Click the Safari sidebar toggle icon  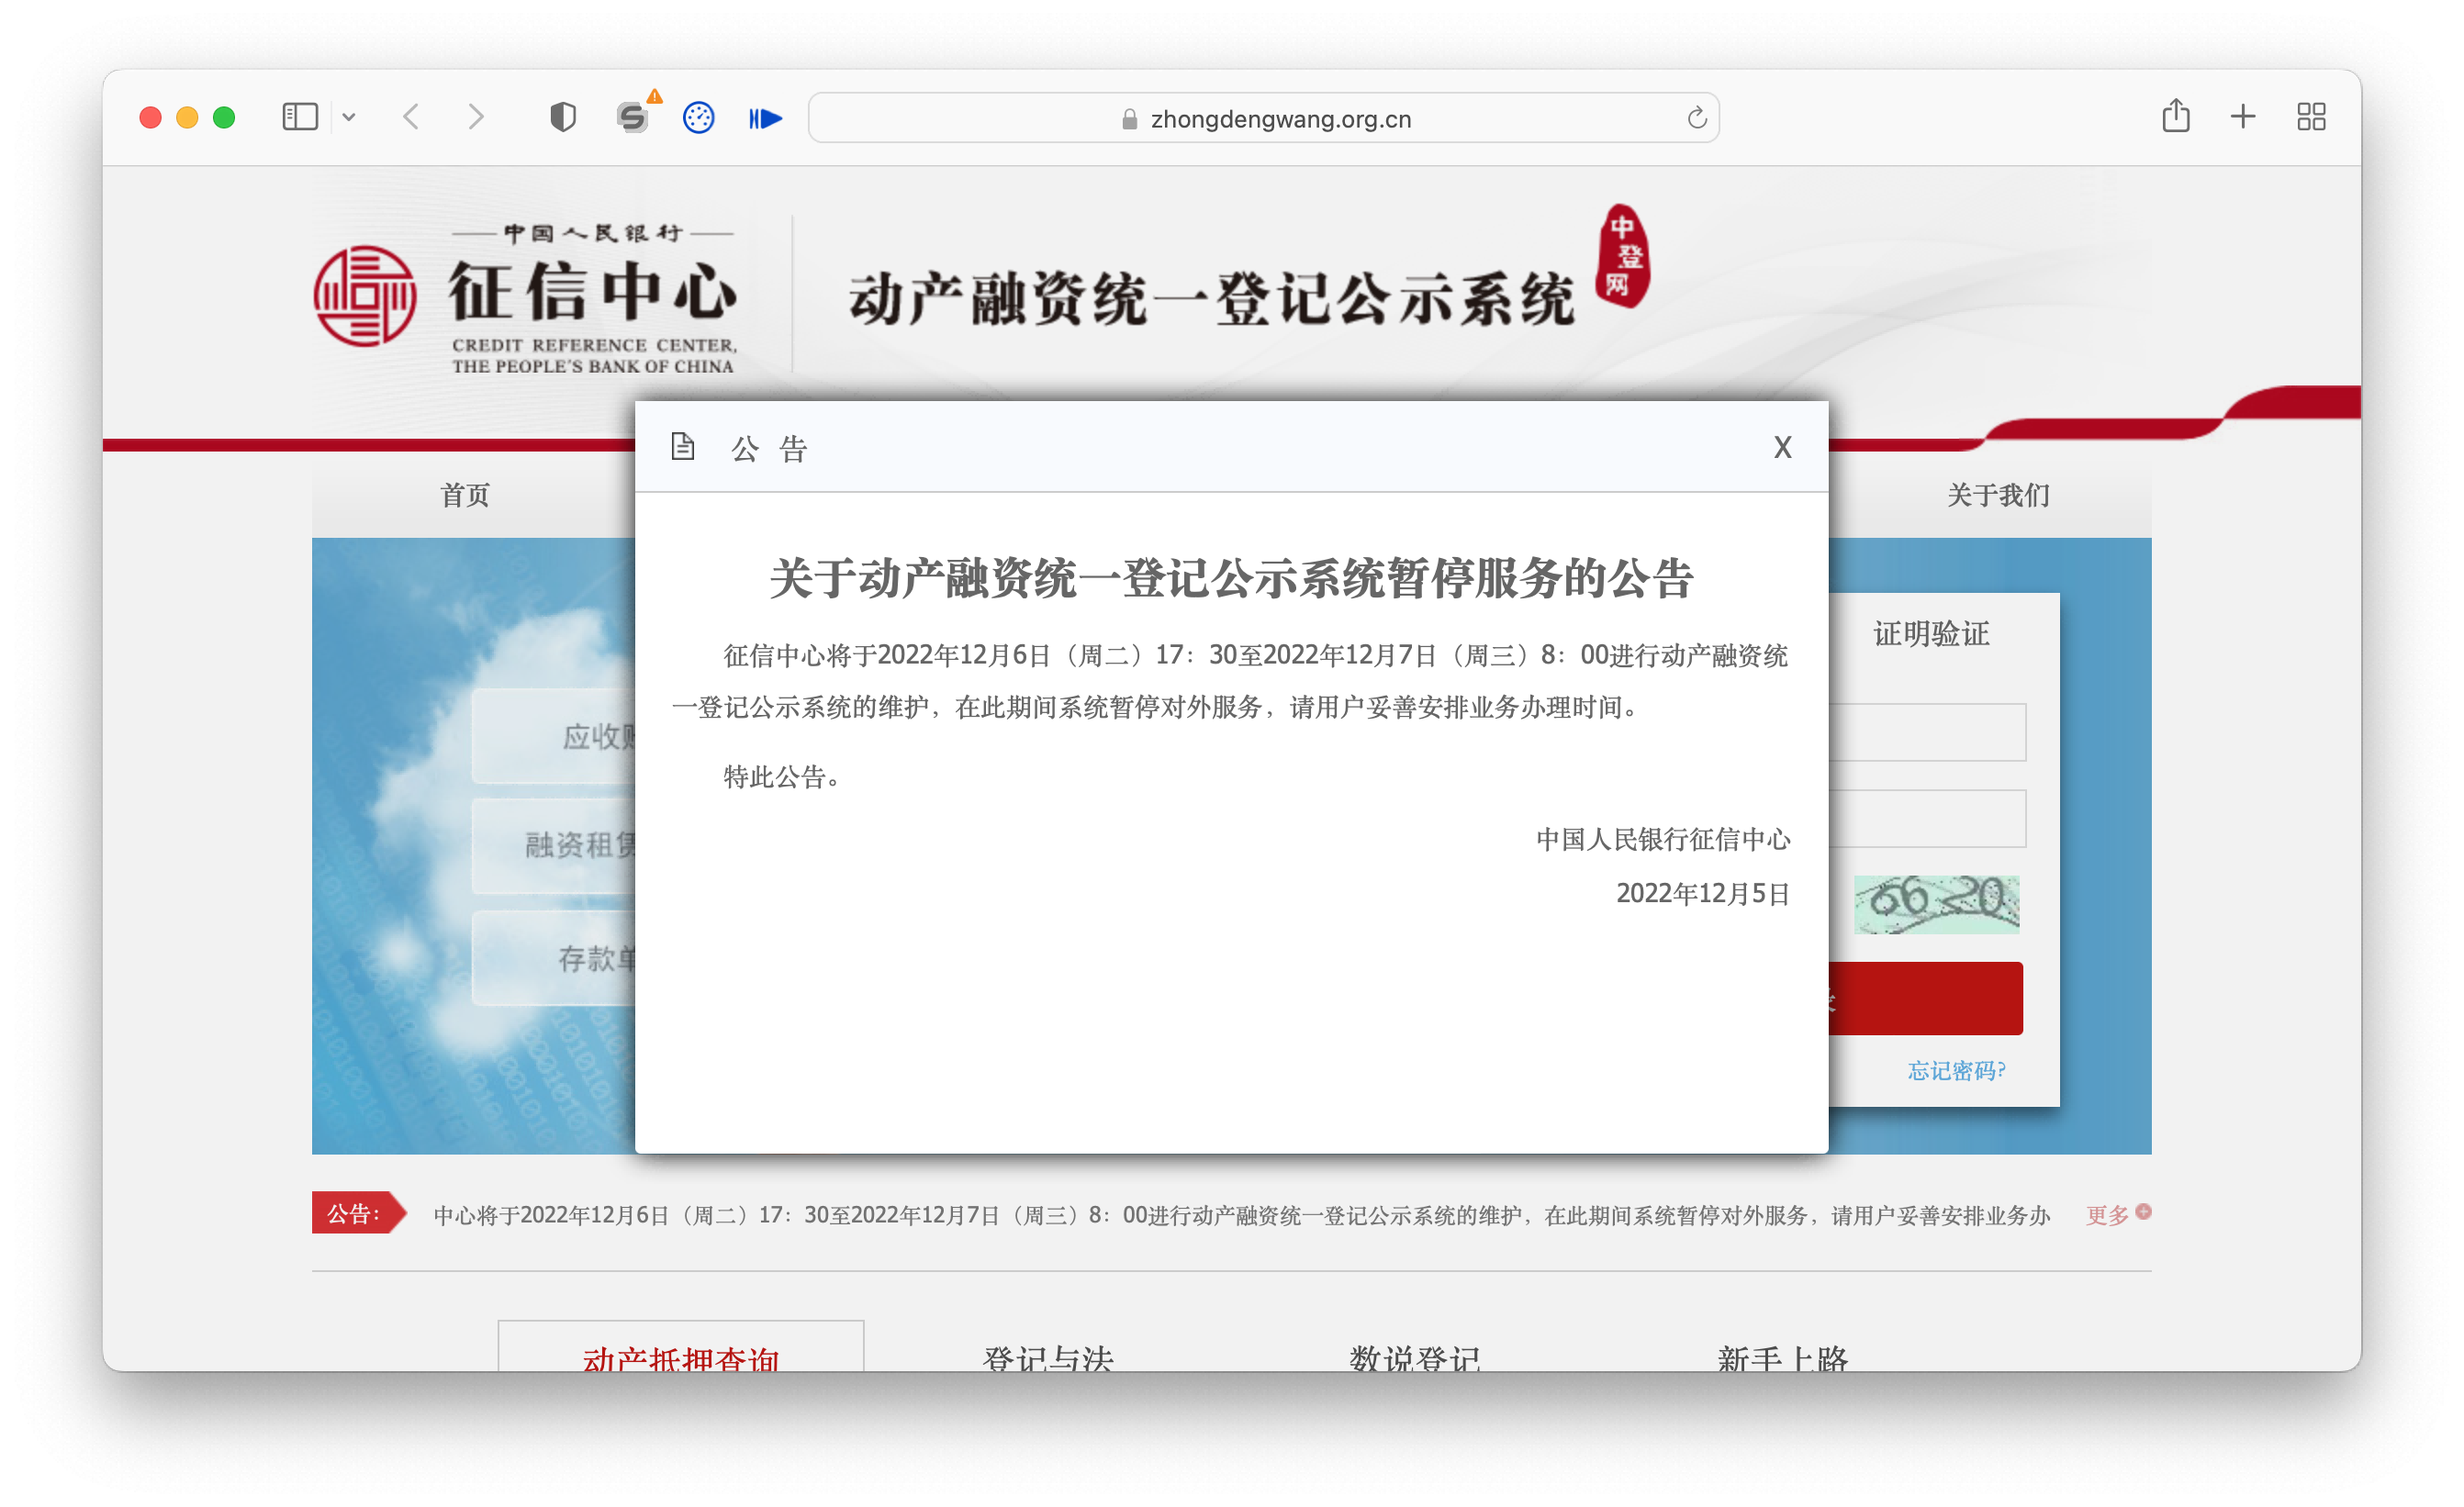coord(300,117)
